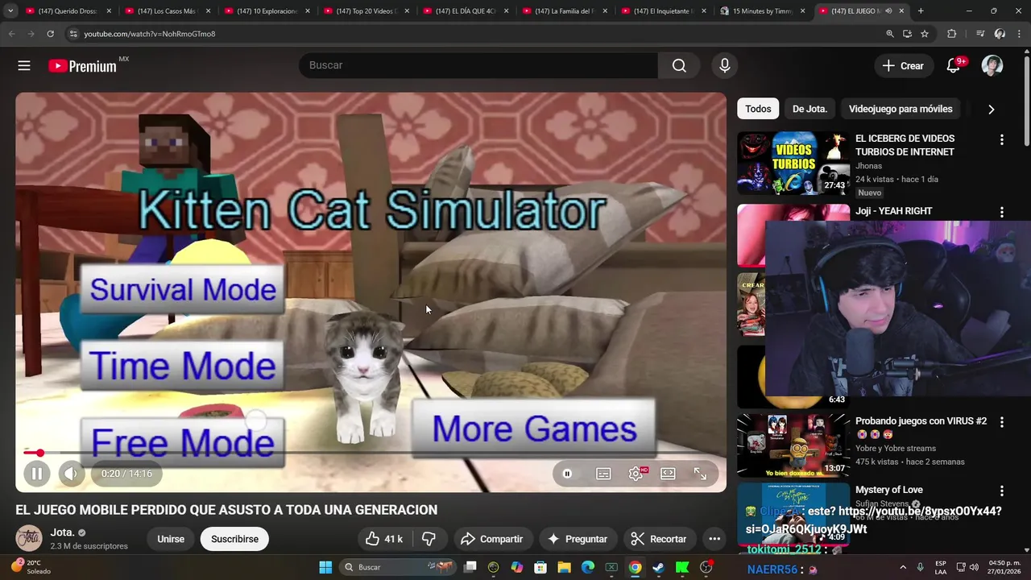Open options for Joji - YEAH RIGHT
Viewport: 1031px width, 580px height.
[x=1002, y=213]
